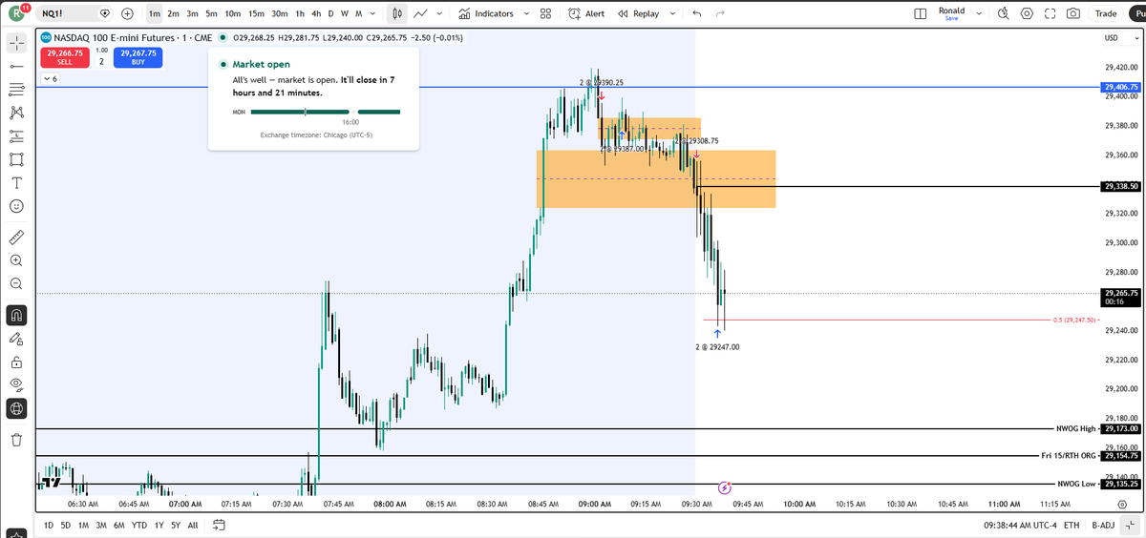Toggle Magnet mode for drawings

pyautogui.click(x=16, y=314)
